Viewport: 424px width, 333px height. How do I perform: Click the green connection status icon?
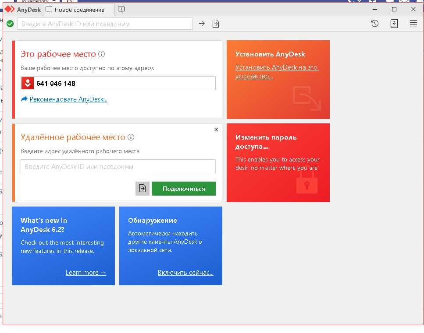pos(10,24)
